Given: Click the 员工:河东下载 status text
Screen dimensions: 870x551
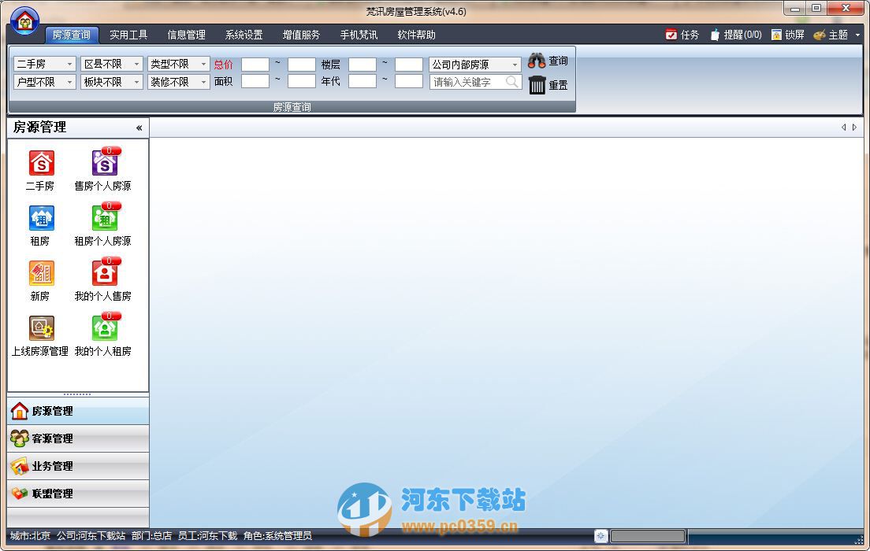Looking at the screenshot, I should coord(207,535).
